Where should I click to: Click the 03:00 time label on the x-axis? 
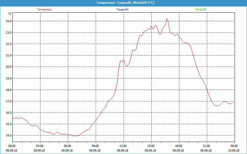(40, 146)
